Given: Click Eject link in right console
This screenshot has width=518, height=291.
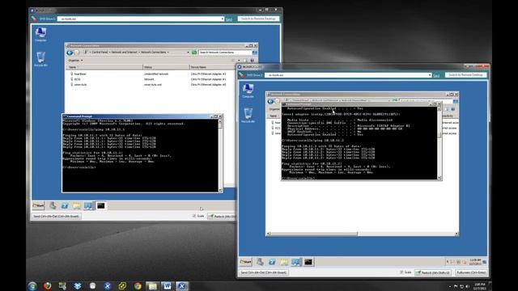Looking at the screenshot, I should click(436, 75).
